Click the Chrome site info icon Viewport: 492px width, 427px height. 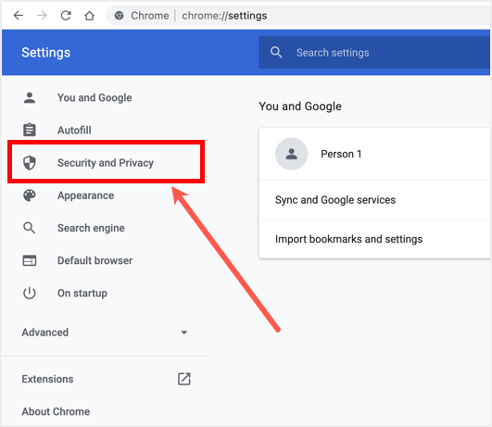[x=119, y=16]
